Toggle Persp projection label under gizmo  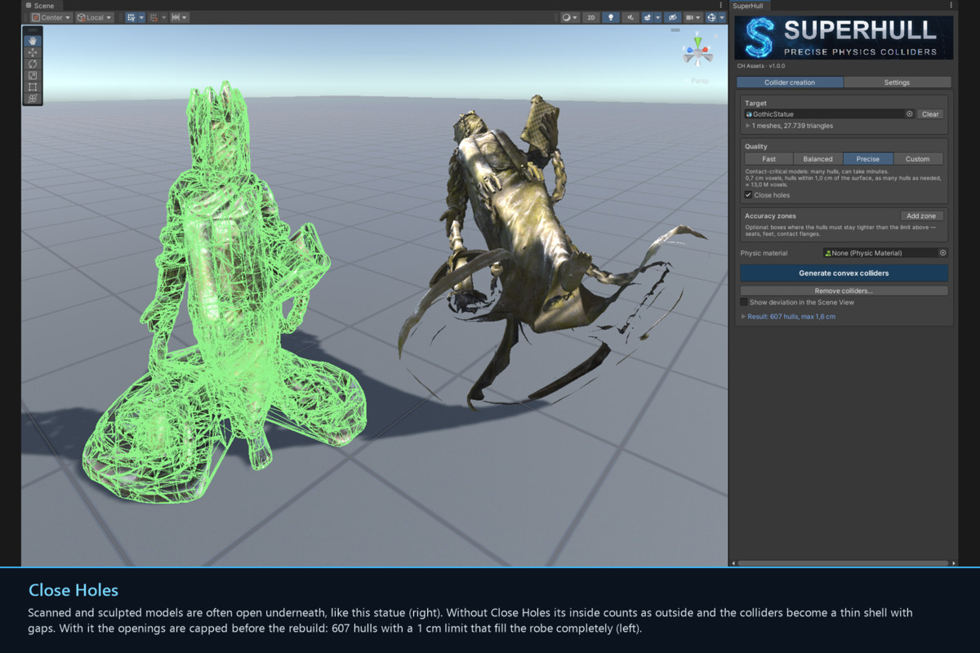pos(700,81)
